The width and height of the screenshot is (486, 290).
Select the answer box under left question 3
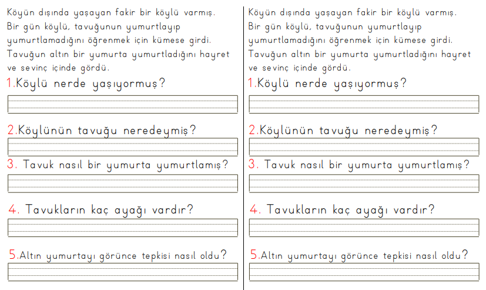[x=122, y=183]
